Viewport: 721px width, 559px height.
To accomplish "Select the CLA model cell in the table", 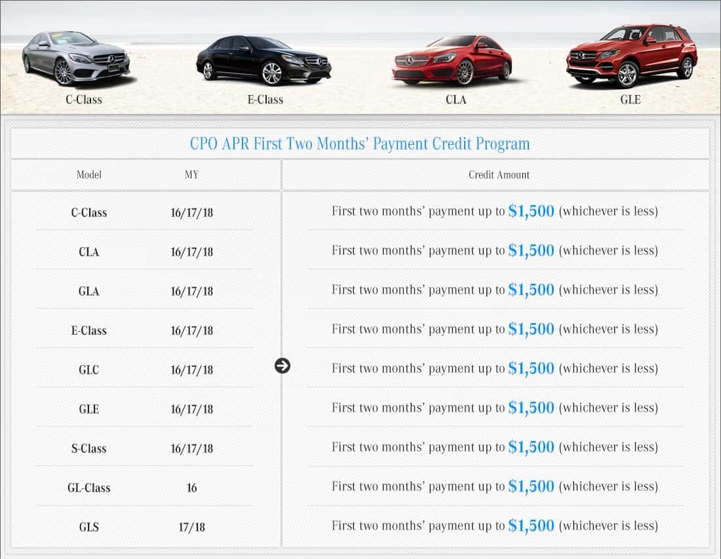I will pyautogui.click(x=88, y=252).
